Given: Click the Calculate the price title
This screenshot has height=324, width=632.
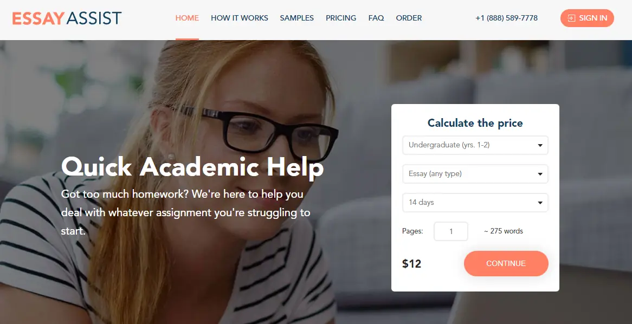Looking at the screenshot, I should 475,123.
